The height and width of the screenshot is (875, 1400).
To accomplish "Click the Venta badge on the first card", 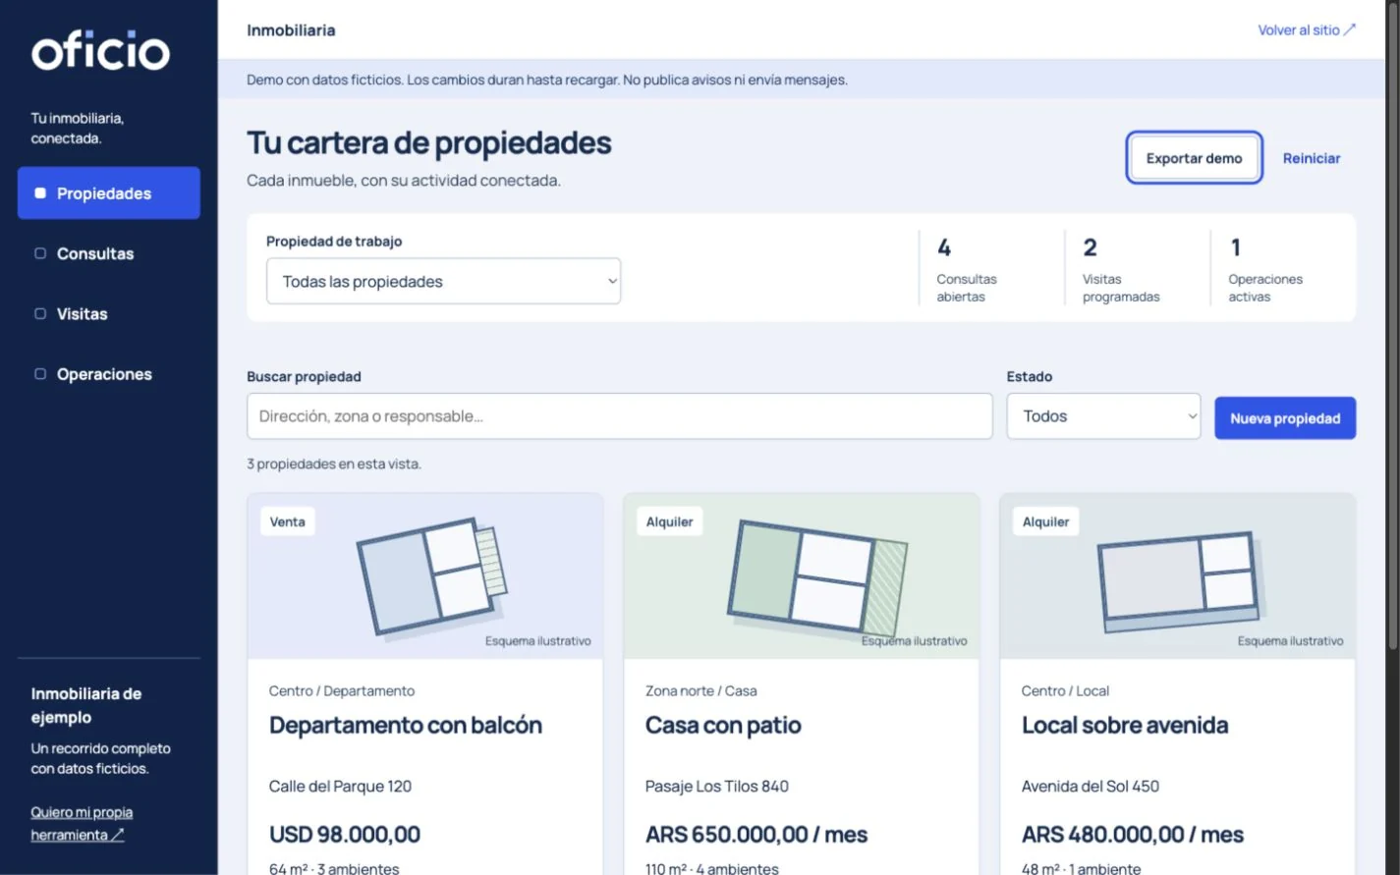I will click(x=287, y=521).
